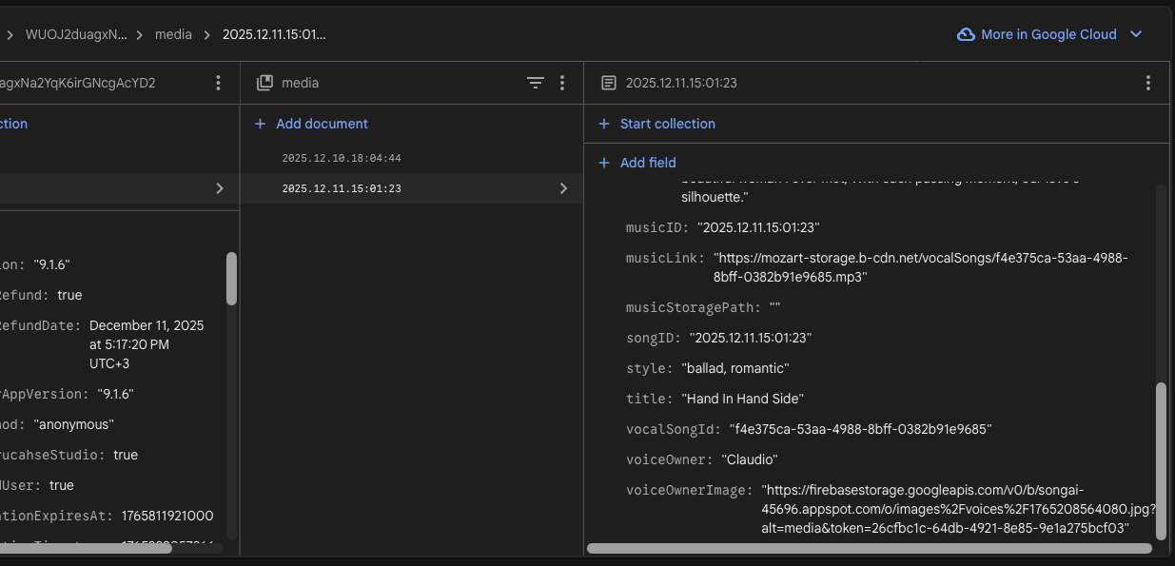Click the plus icon for Add field
The height and width of the screenshot is (566, 1175).
tap(604, 163)
